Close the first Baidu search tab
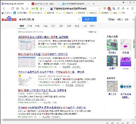The image size is (136, 124). [28, 4]
